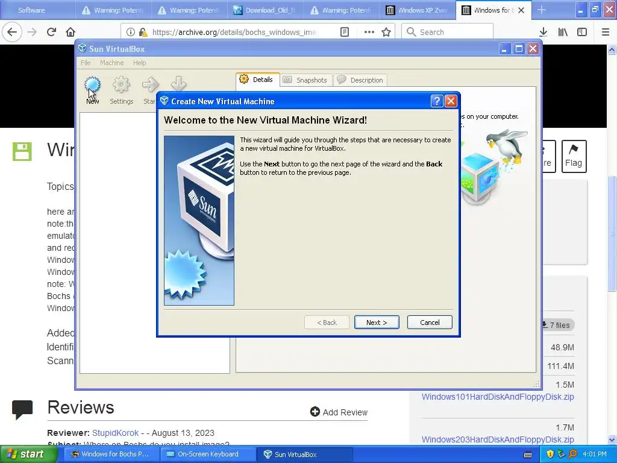Switch to Download_Old browser tab
Screen dimensions: 617x463
[265, 10]
